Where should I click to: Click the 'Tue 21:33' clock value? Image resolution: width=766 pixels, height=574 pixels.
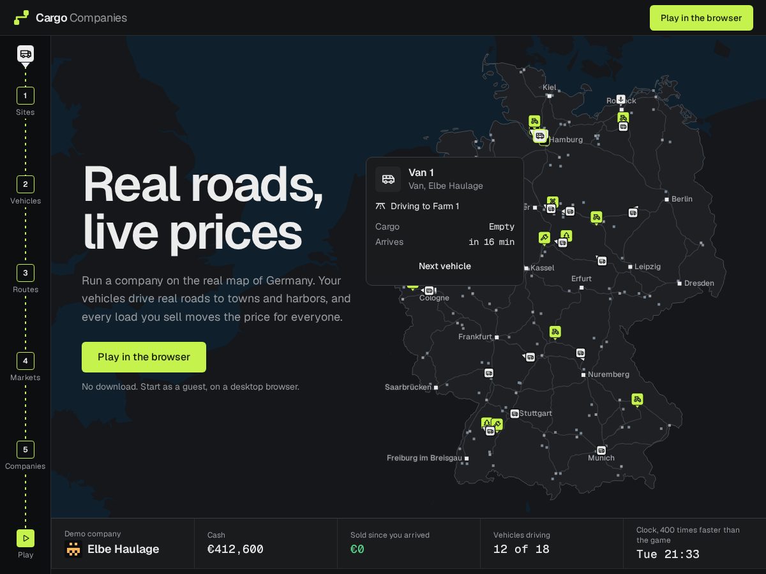pyautogui.click(x=668, y=554)
